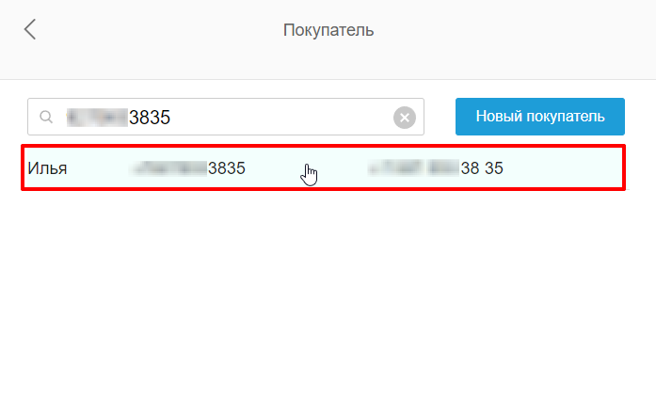The image size is (656, 413).
Task: Select the customer row for Илья
Action: [x=324, y=167]
